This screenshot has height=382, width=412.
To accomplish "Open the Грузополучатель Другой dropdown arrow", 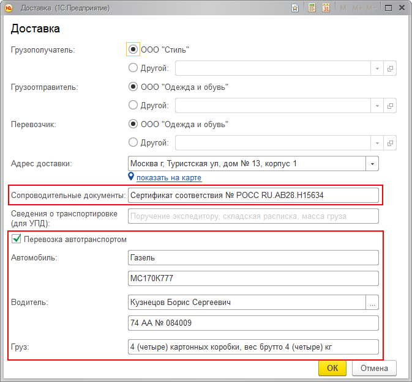I will pyautogui.click(x=377, y=68).
